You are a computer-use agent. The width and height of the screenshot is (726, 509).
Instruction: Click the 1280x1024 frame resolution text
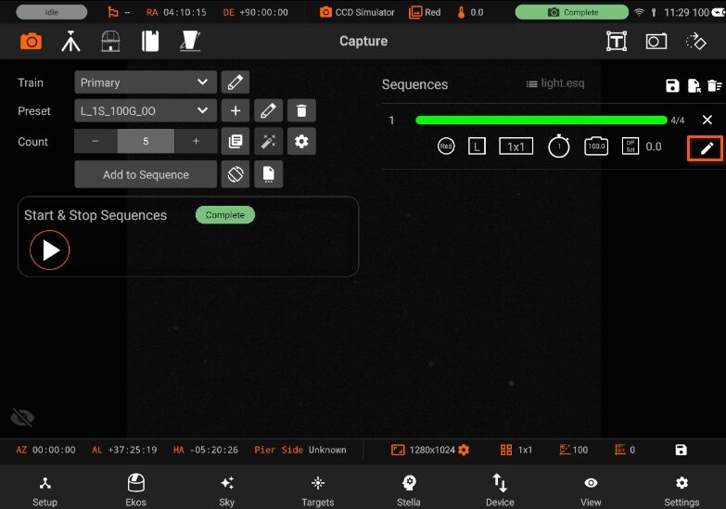(432, 450)
